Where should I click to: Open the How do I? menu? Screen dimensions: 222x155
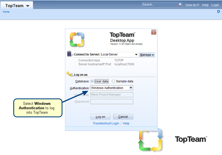pyautogui.click(x=192, y=5)
